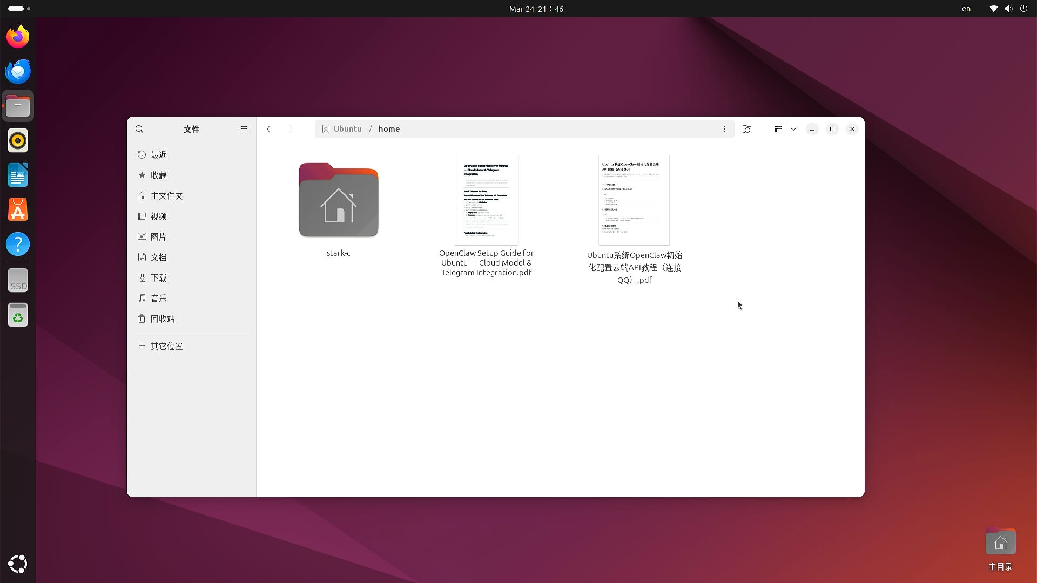Expand the view options dropdown arrow
Screen dimensions: 1037x583
coord(793,129)
